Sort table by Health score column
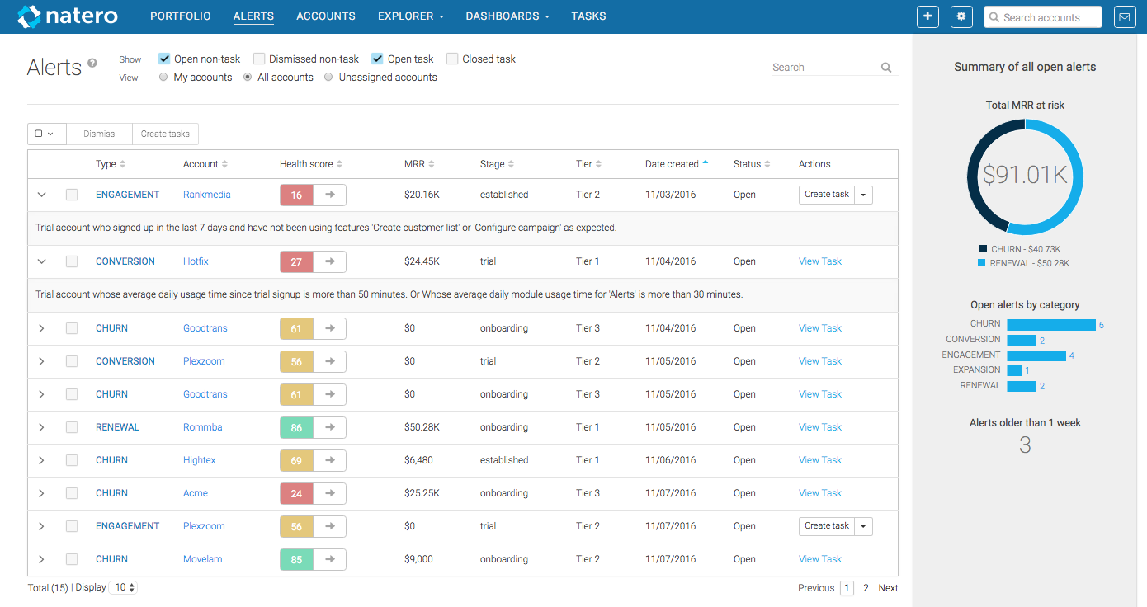 point(311,164)
